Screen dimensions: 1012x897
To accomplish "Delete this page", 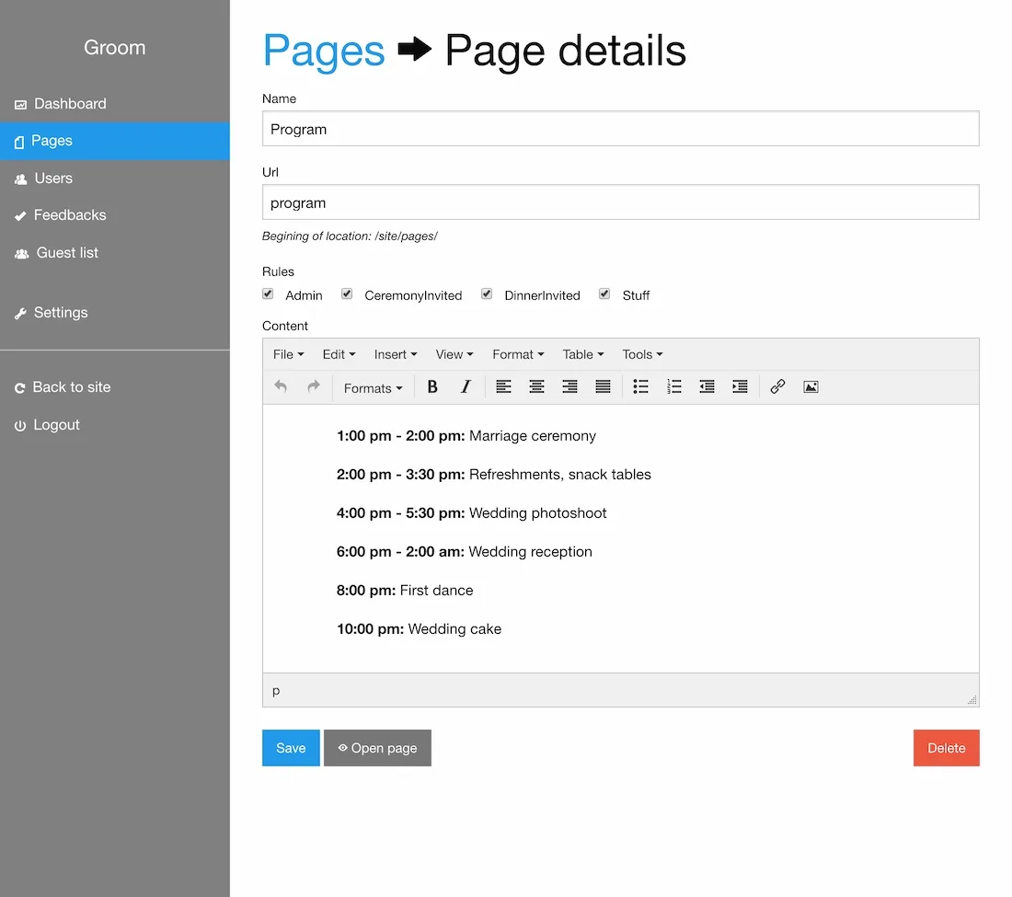I will point(946,748).
